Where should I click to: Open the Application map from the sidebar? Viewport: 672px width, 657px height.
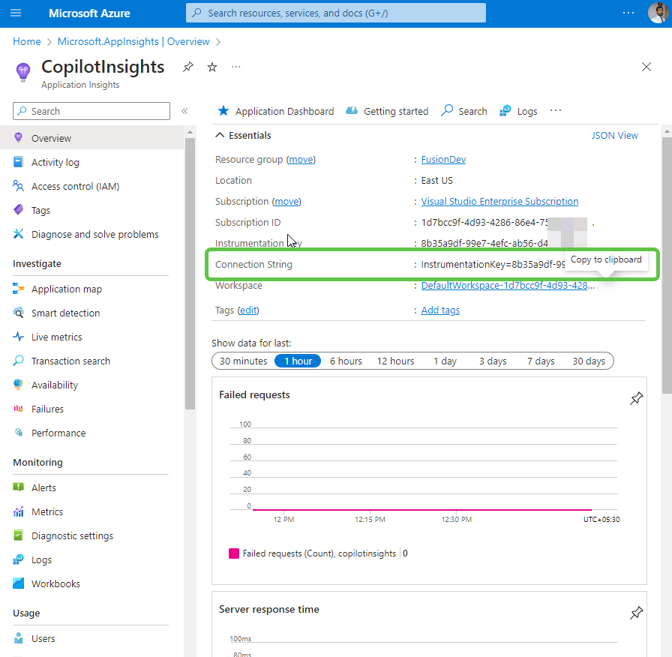pos(68,289)
